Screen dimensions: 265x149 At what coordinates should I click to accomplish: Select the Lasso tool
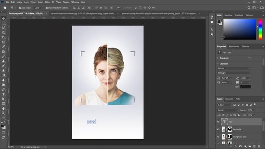(3, 28)
